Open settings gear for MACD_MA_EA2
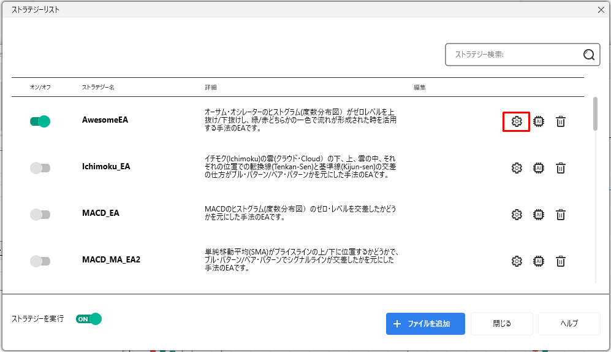 click(516, 261)
